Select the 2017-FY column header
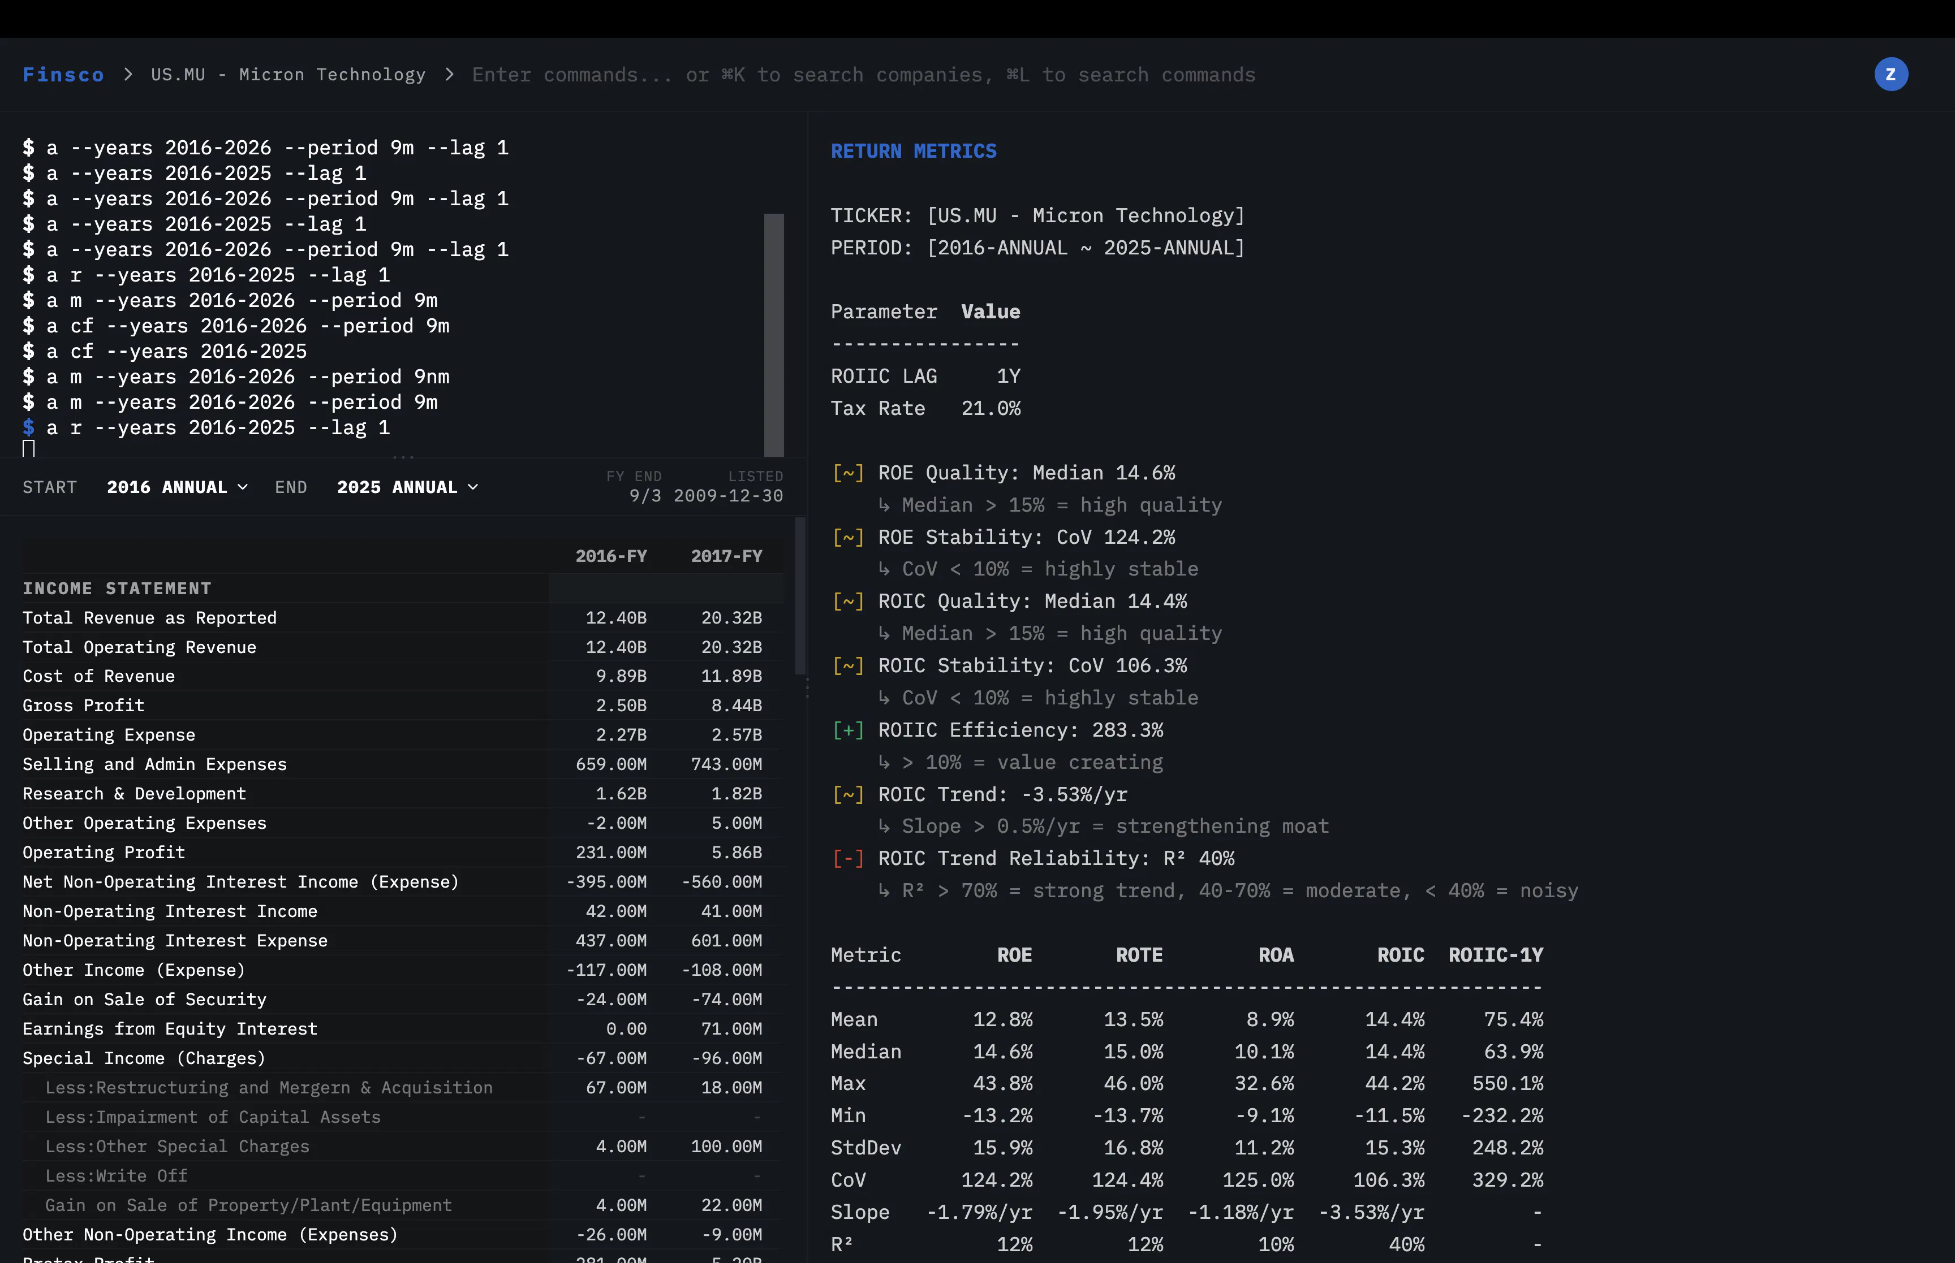 [x=726, y=556]
